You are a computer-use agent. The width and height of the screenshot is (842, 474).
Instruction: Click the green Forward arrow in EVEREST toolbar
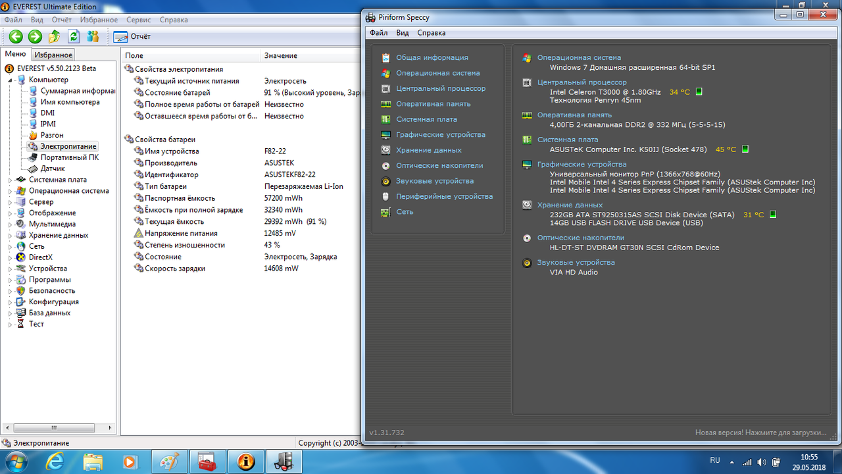pyautogui.click(x=35, y=37)
